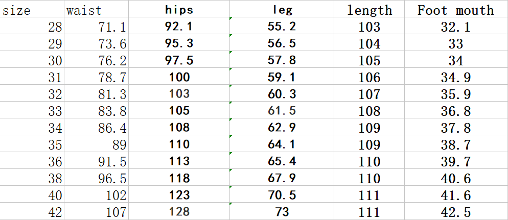Click the hips value 97.5
The height and width of the screenshot is (220, 508).
(x=179, y=61)
